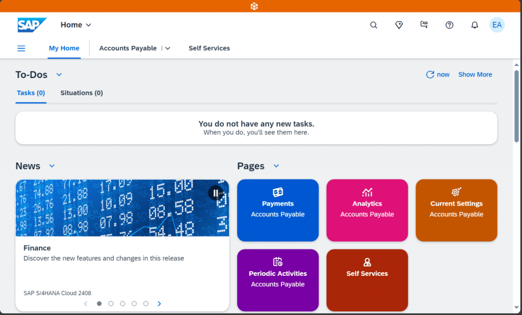522x315 pixels.
Task: Select the fifth news carousel dot
Action: [146, 304]
